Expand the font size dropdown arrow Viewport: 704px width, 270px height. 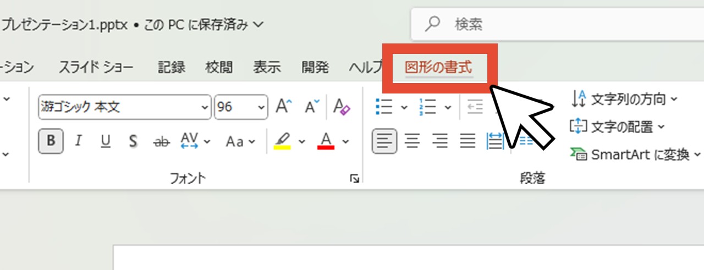[x=262, y=107]
